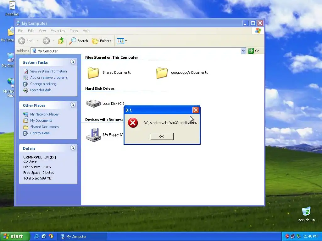The image size is (322, 241).
Task: Click the My Computer title bar icon
Action: (19, 23)
